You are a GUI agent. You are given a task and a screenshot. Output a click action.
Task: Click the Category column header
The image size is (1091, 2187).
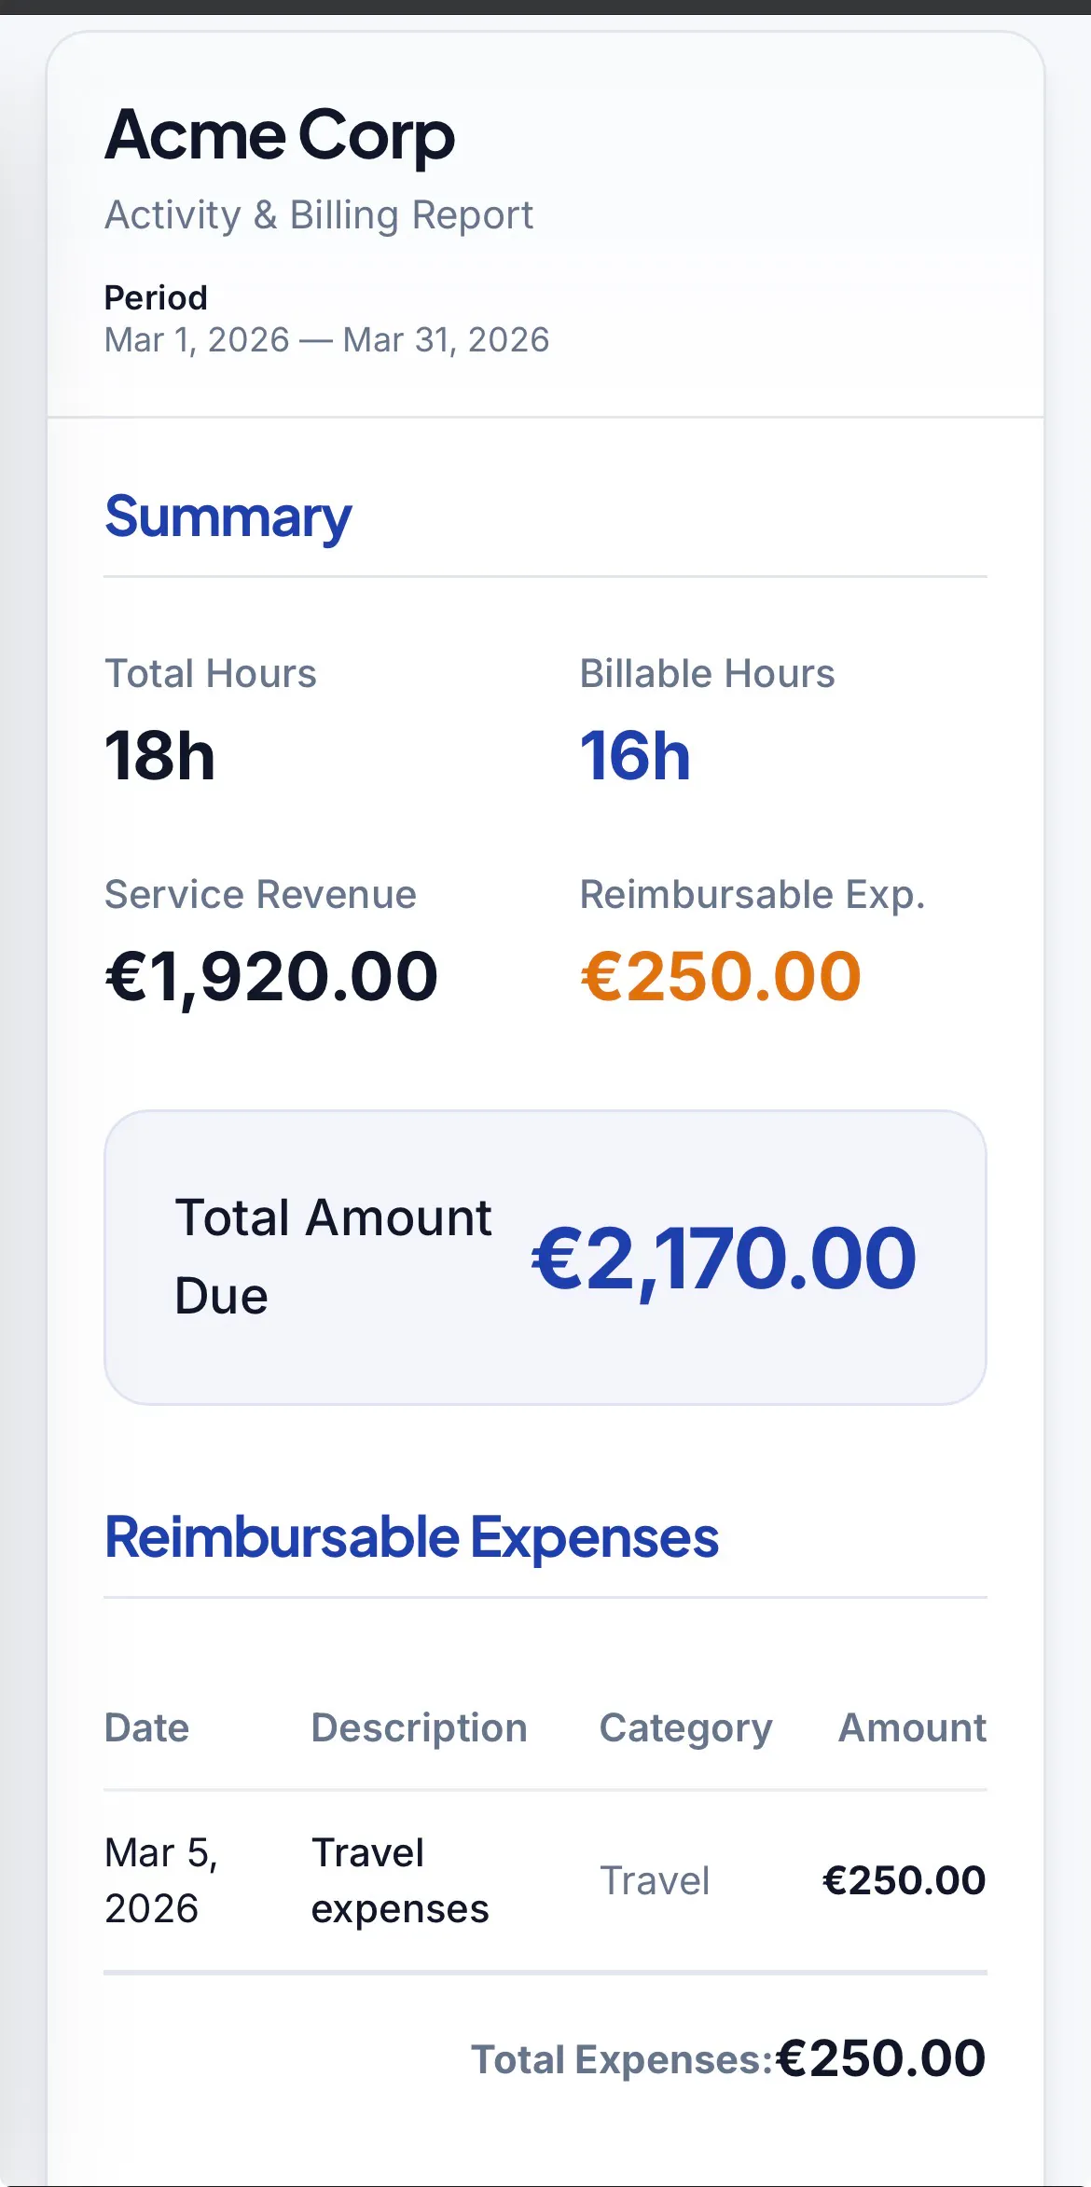[685, 1729]
